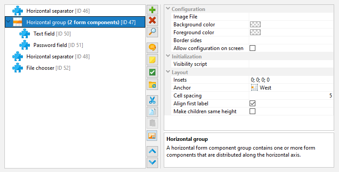Collapse the Configuration property section

(x=168, y=9)
